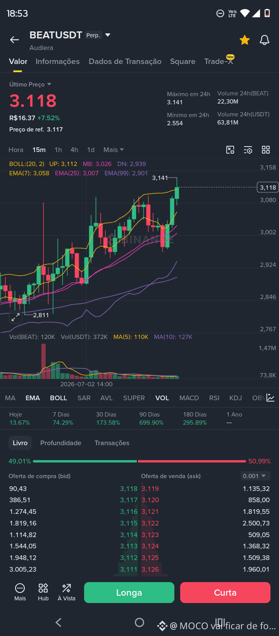Tap the red Curta button

(x=225, y=593)
